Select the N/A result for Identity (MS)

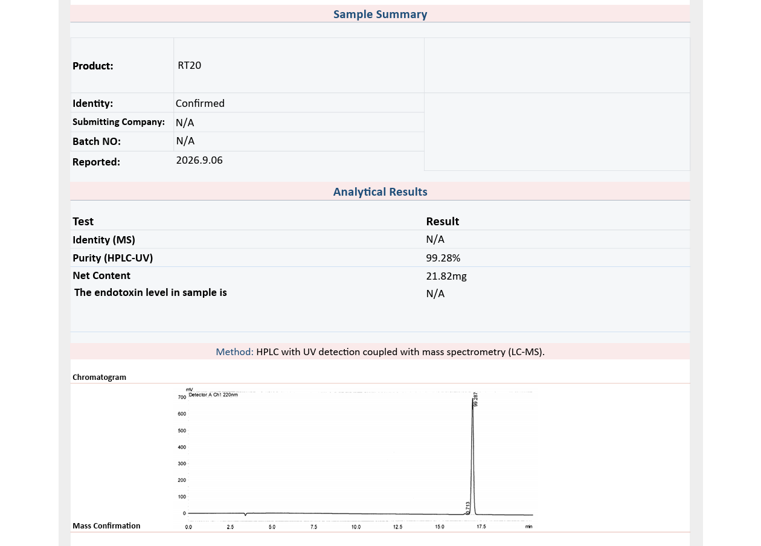(435, 239)
